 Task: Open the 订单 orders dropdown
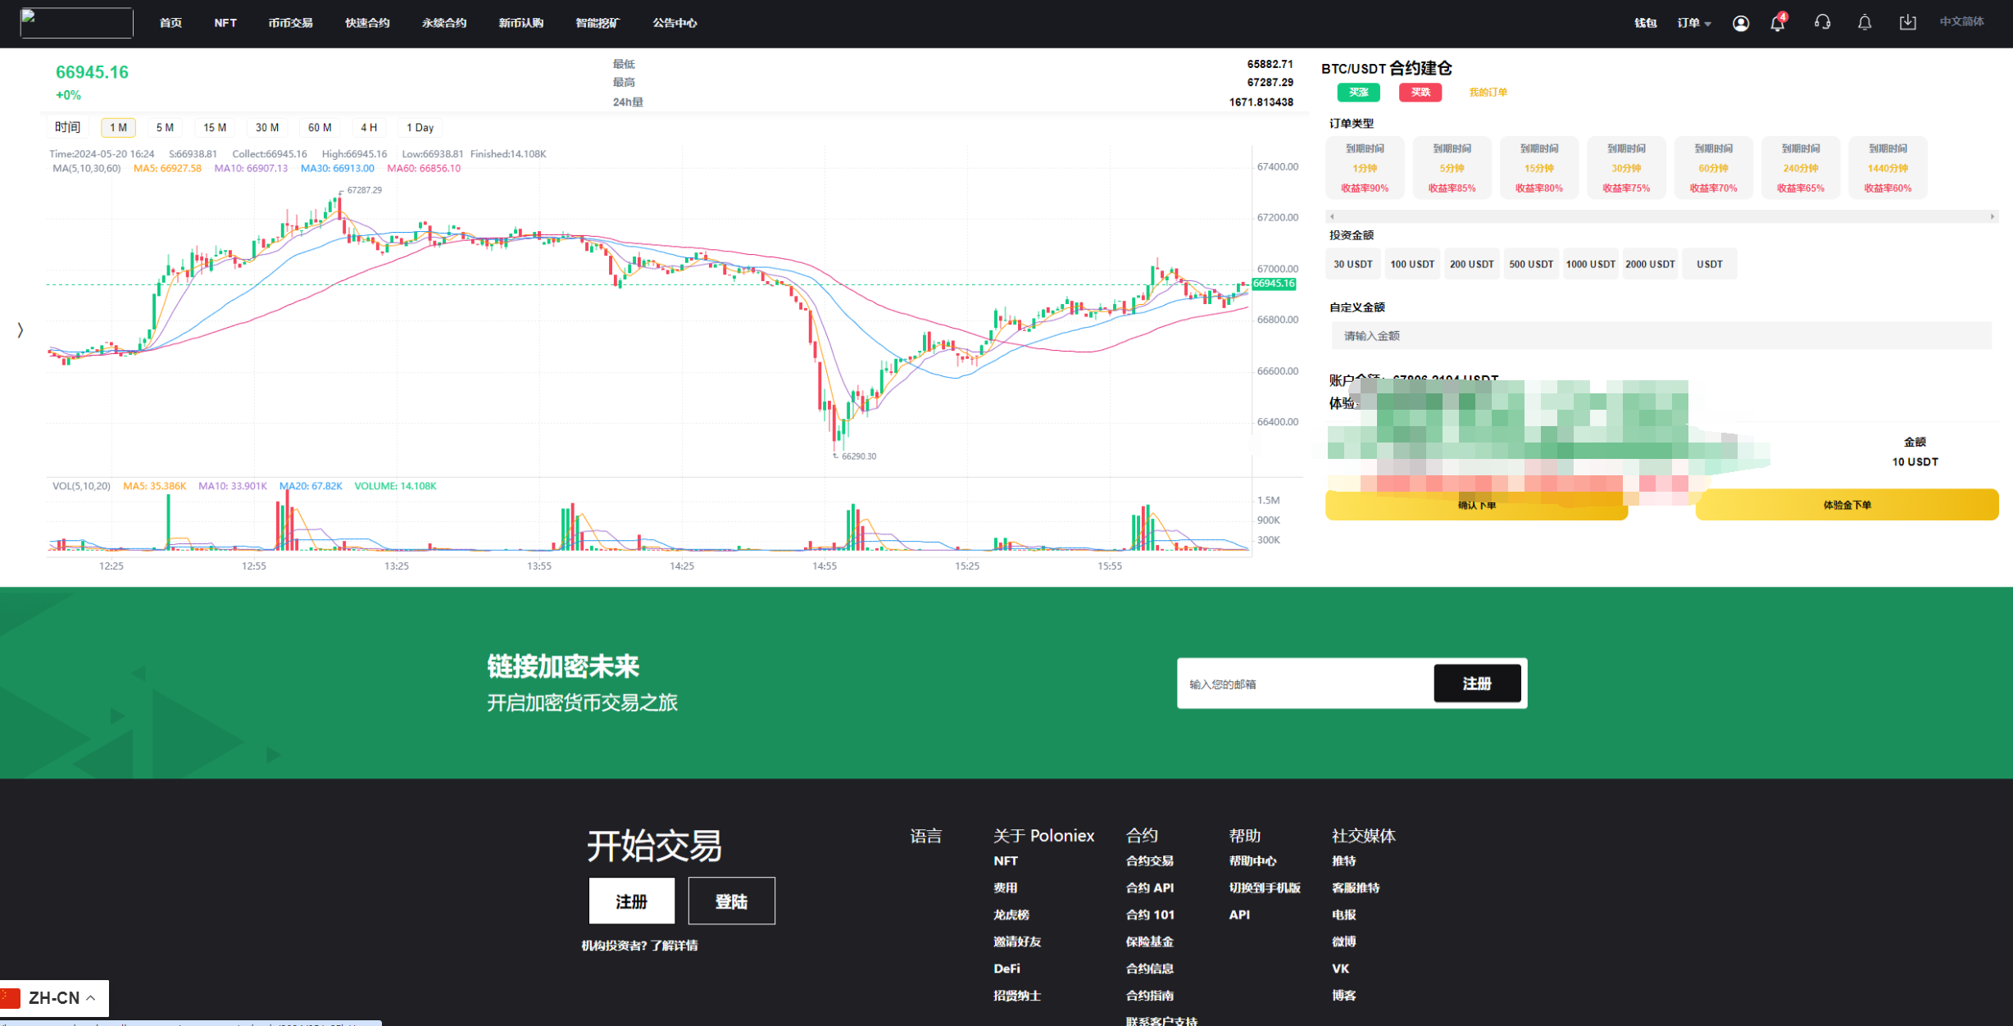(x=1693, y=23)
